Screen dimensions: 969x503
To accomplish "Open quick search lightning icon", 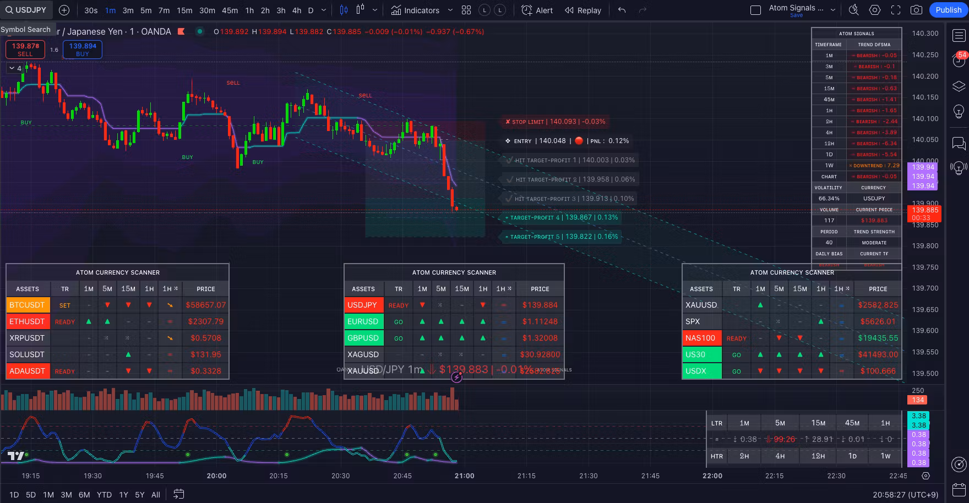I will (853, 10).
